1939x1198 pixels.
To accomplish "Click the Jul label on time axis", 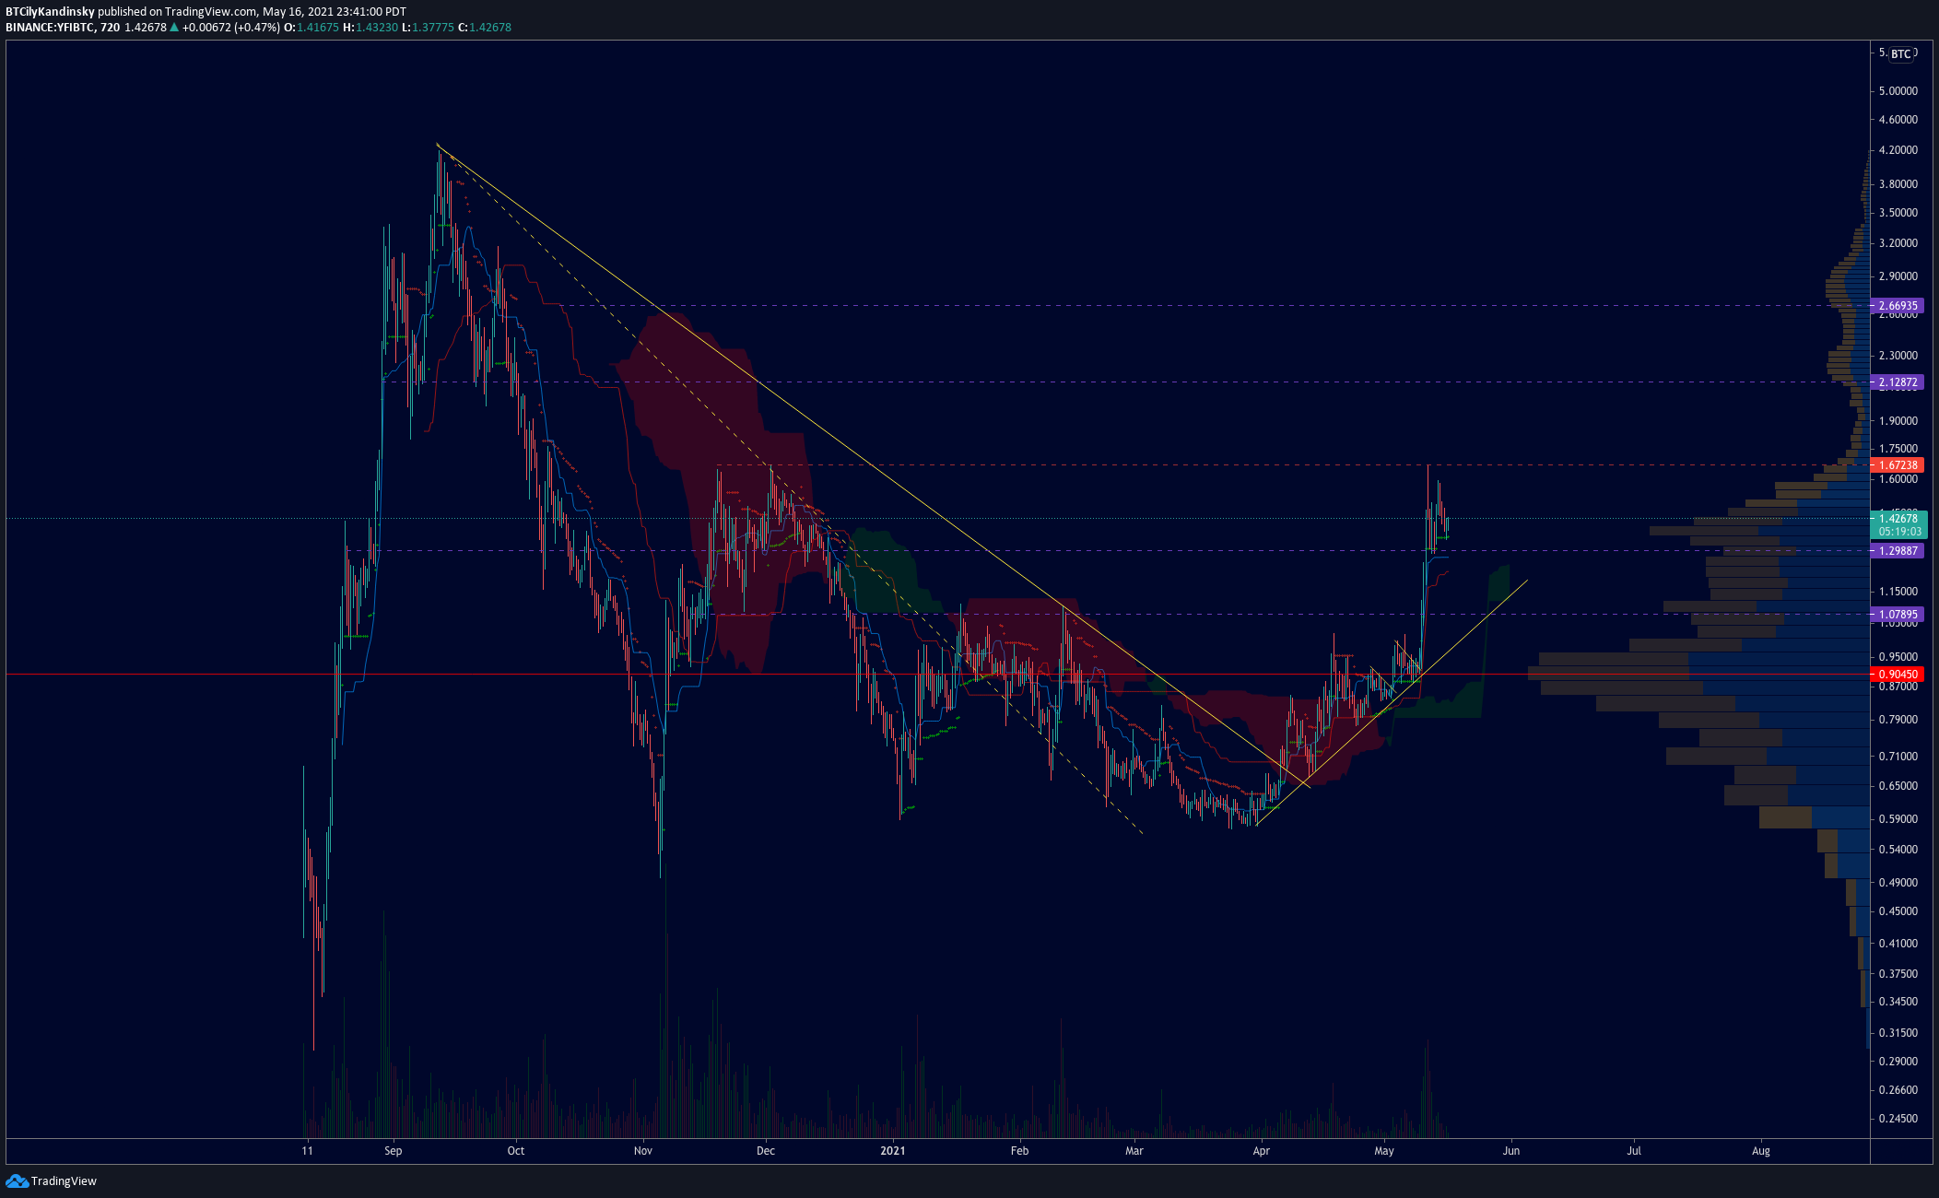I will (x=1634, y=1150).
